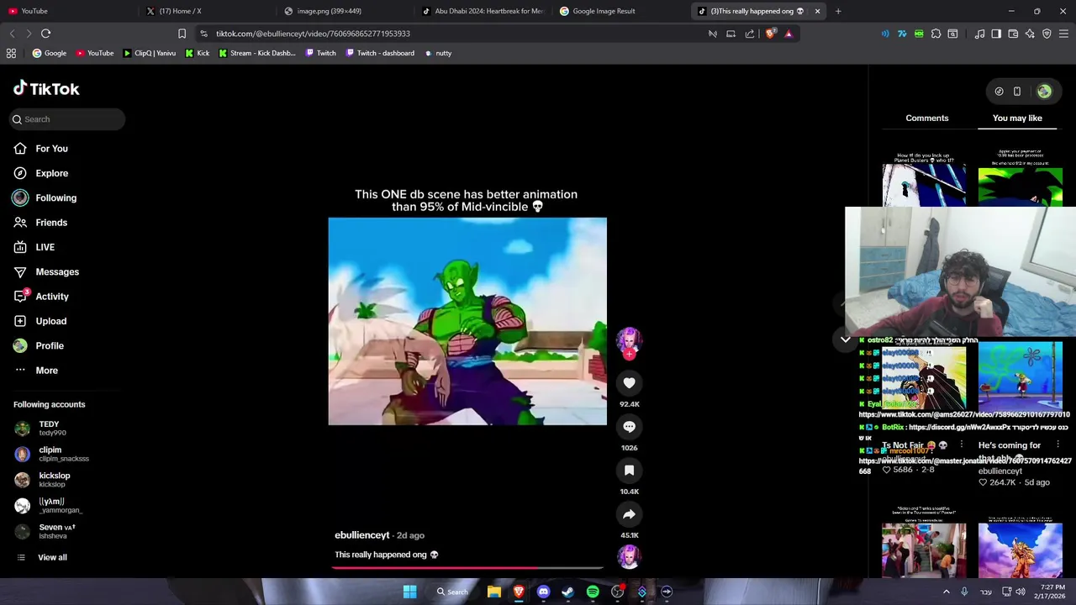Show hidden system tray icons
The height and width of the screenshot is (605, 1076).
click(x=947, y=592)
